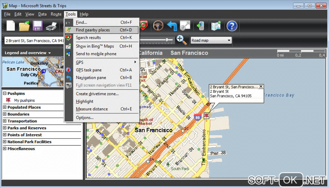Click the overview mini map thumbnail
The height and width of the screenshot is (188, 329).
coord(33,72)
